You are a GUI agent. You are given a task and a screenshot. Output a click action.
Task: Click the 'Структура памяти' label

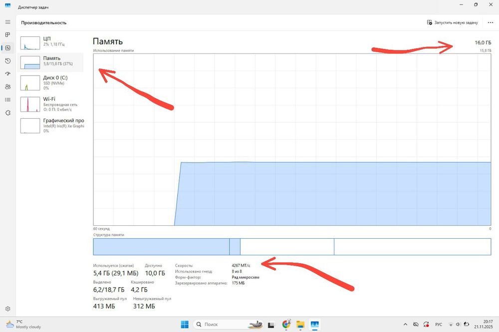pos(108,235)
